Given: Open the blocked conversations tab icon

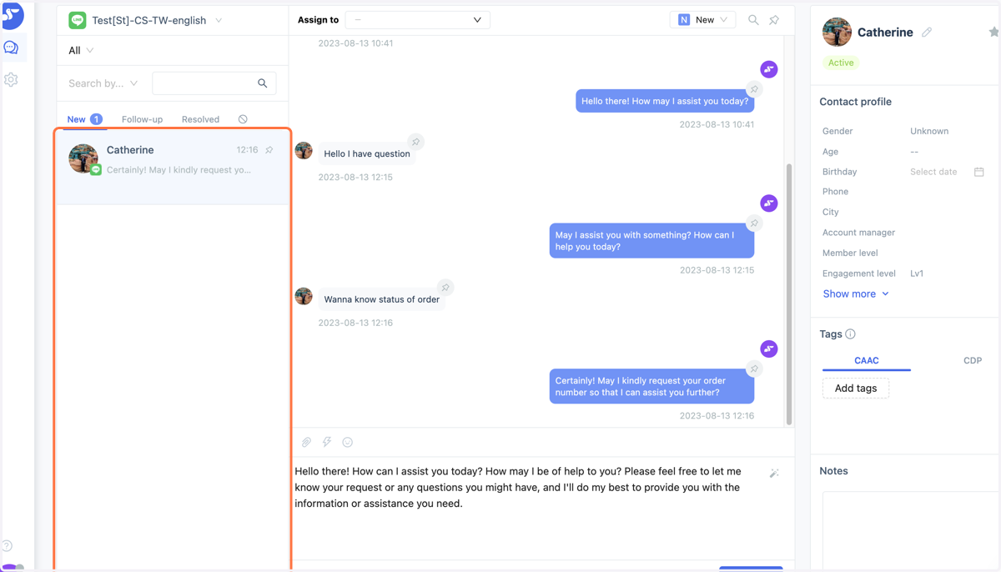Looking at the screenshot, I should pyautogui.click(x=243, y=119).
